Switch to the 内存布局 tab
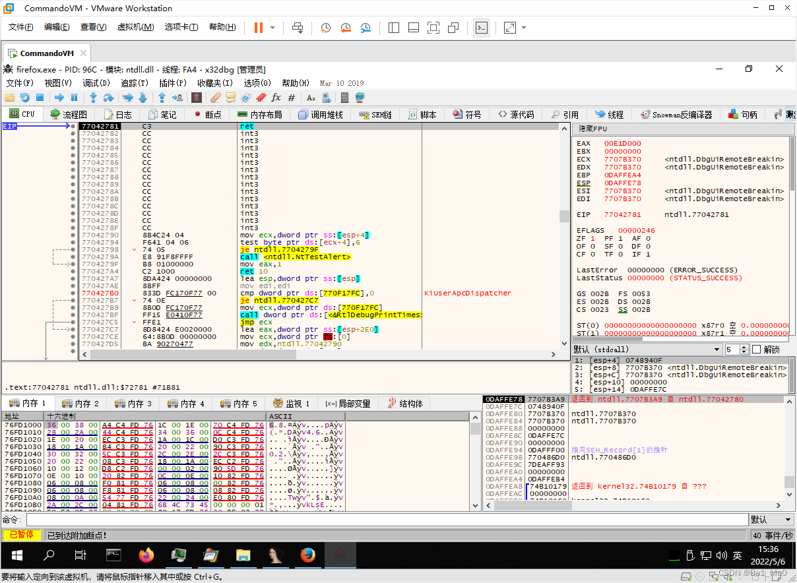Image resolution: width=797 pixels, height=583 pixels. pos(260,114)
